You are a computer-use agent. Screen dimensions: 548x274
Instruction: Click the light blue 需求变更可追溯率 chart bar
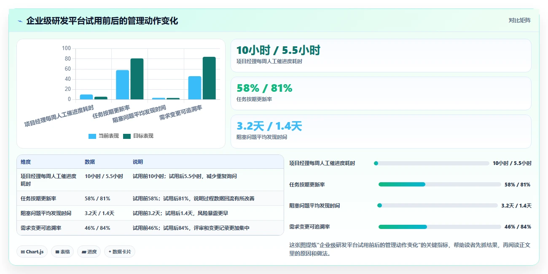coord(195,88)
